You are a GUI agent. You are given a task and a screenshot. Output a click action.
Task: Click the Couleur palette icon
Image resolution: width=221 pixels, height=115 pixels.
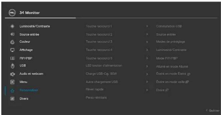pos(12,42)
